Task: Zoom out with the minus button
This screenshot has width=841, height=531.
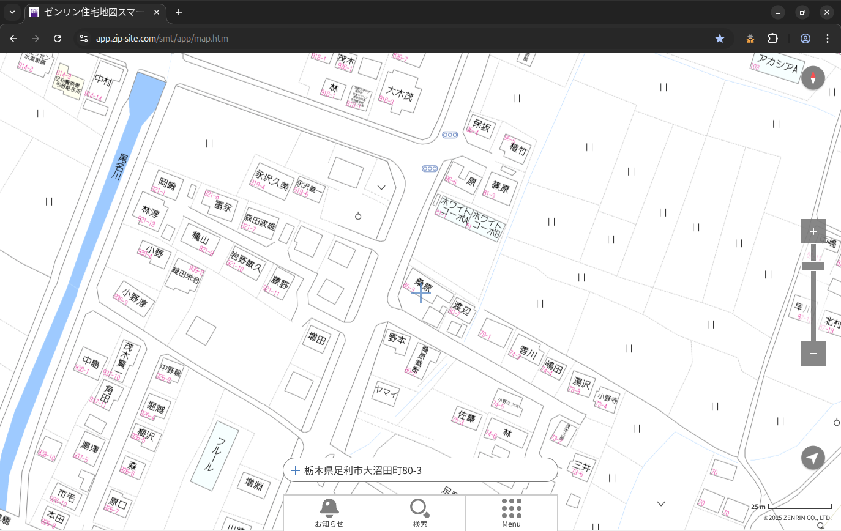Action: pyautogui.click(x=813, y=354)
